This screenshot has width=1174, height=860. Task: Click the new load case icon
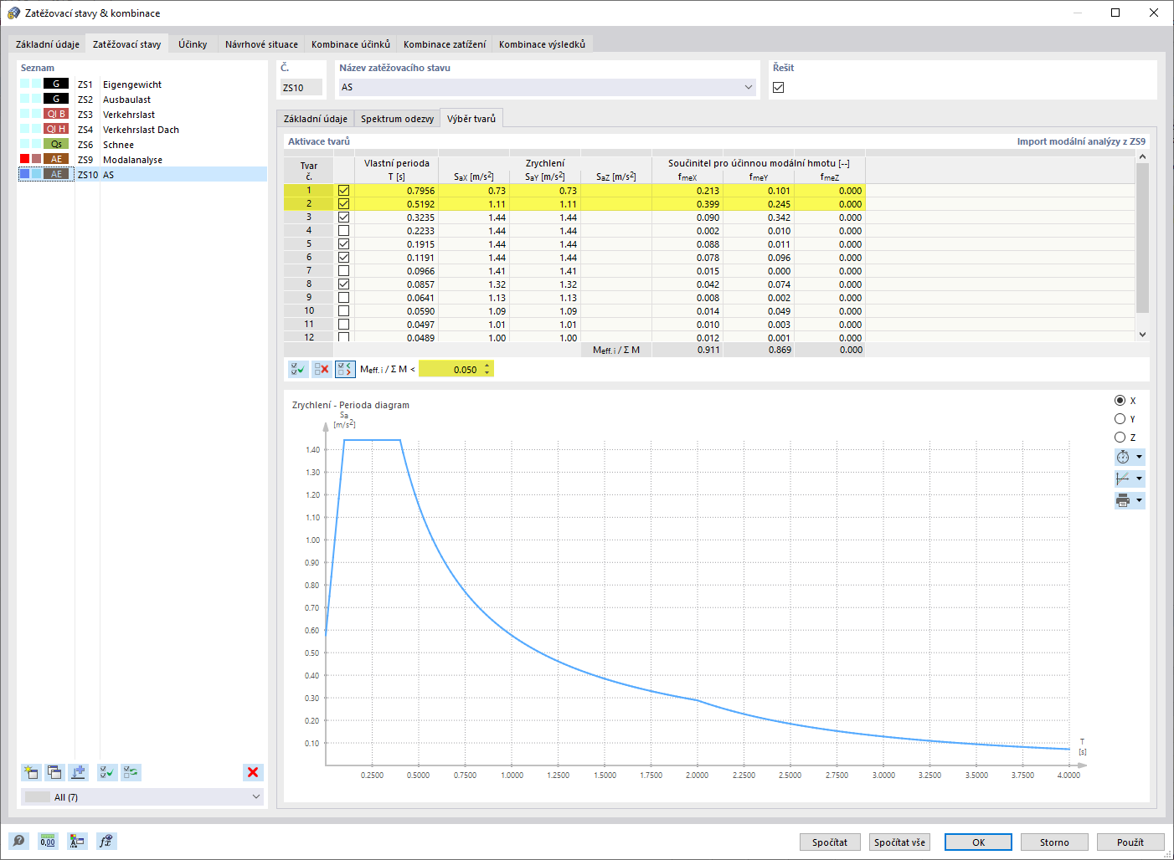tap(31, 772)
